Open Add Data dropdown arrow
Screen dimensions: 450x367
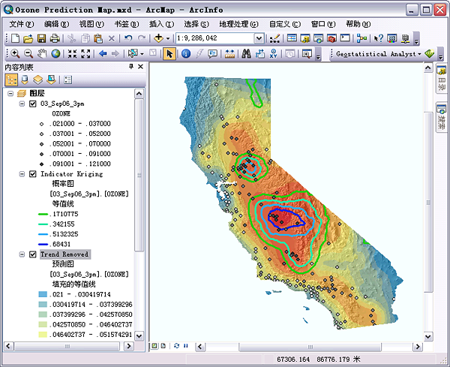tap(168, 38)
